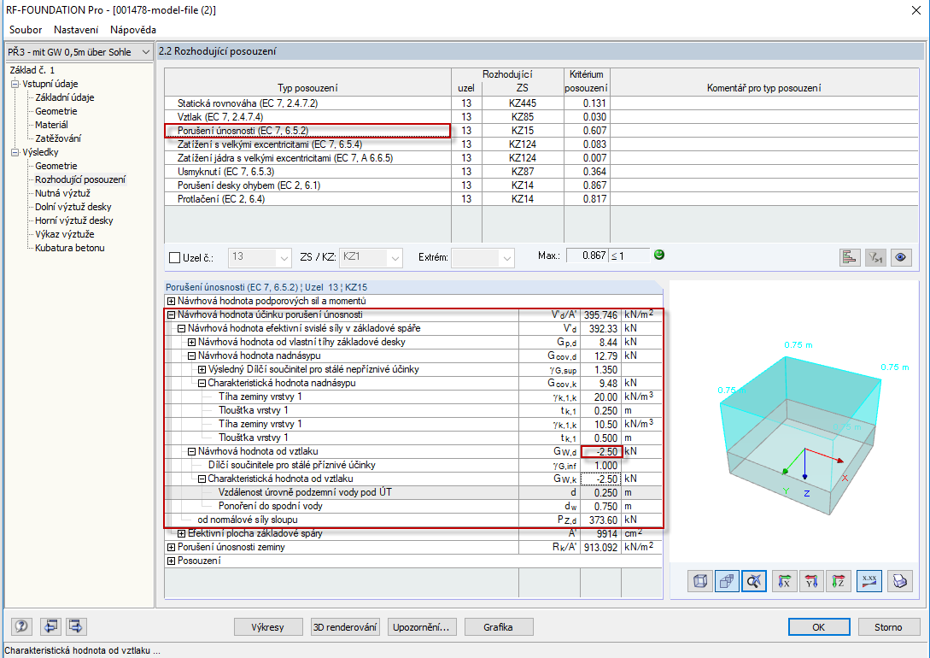This screenshot has width=930, height=658.
Task: Open the Soubor menu
Action: pos(26,30)
